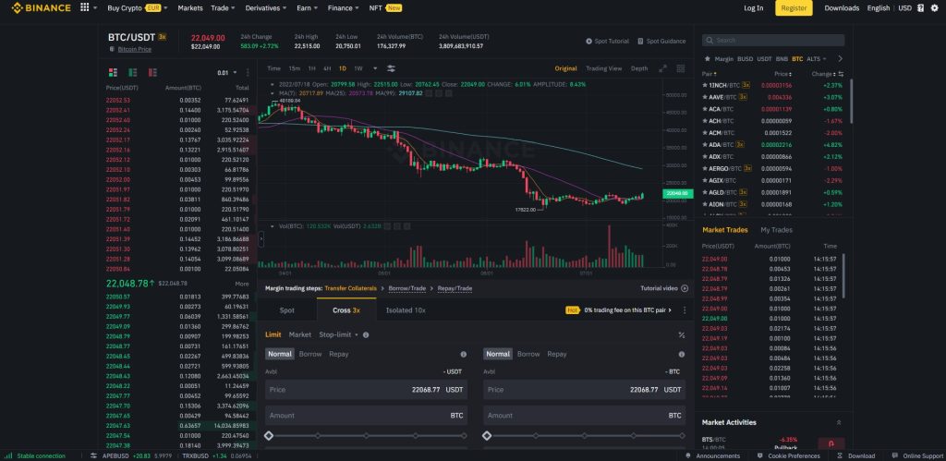Select Repay mode in sell order form
This screenshot has width=946, height=461.
[557, 354]
